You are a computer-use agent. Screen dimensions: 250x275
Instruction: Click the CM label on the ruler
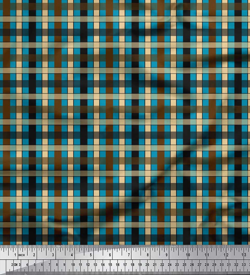tap(16, 265)
